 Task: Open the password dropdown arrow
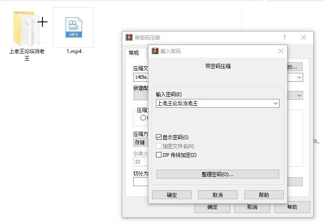click(275, 104)
